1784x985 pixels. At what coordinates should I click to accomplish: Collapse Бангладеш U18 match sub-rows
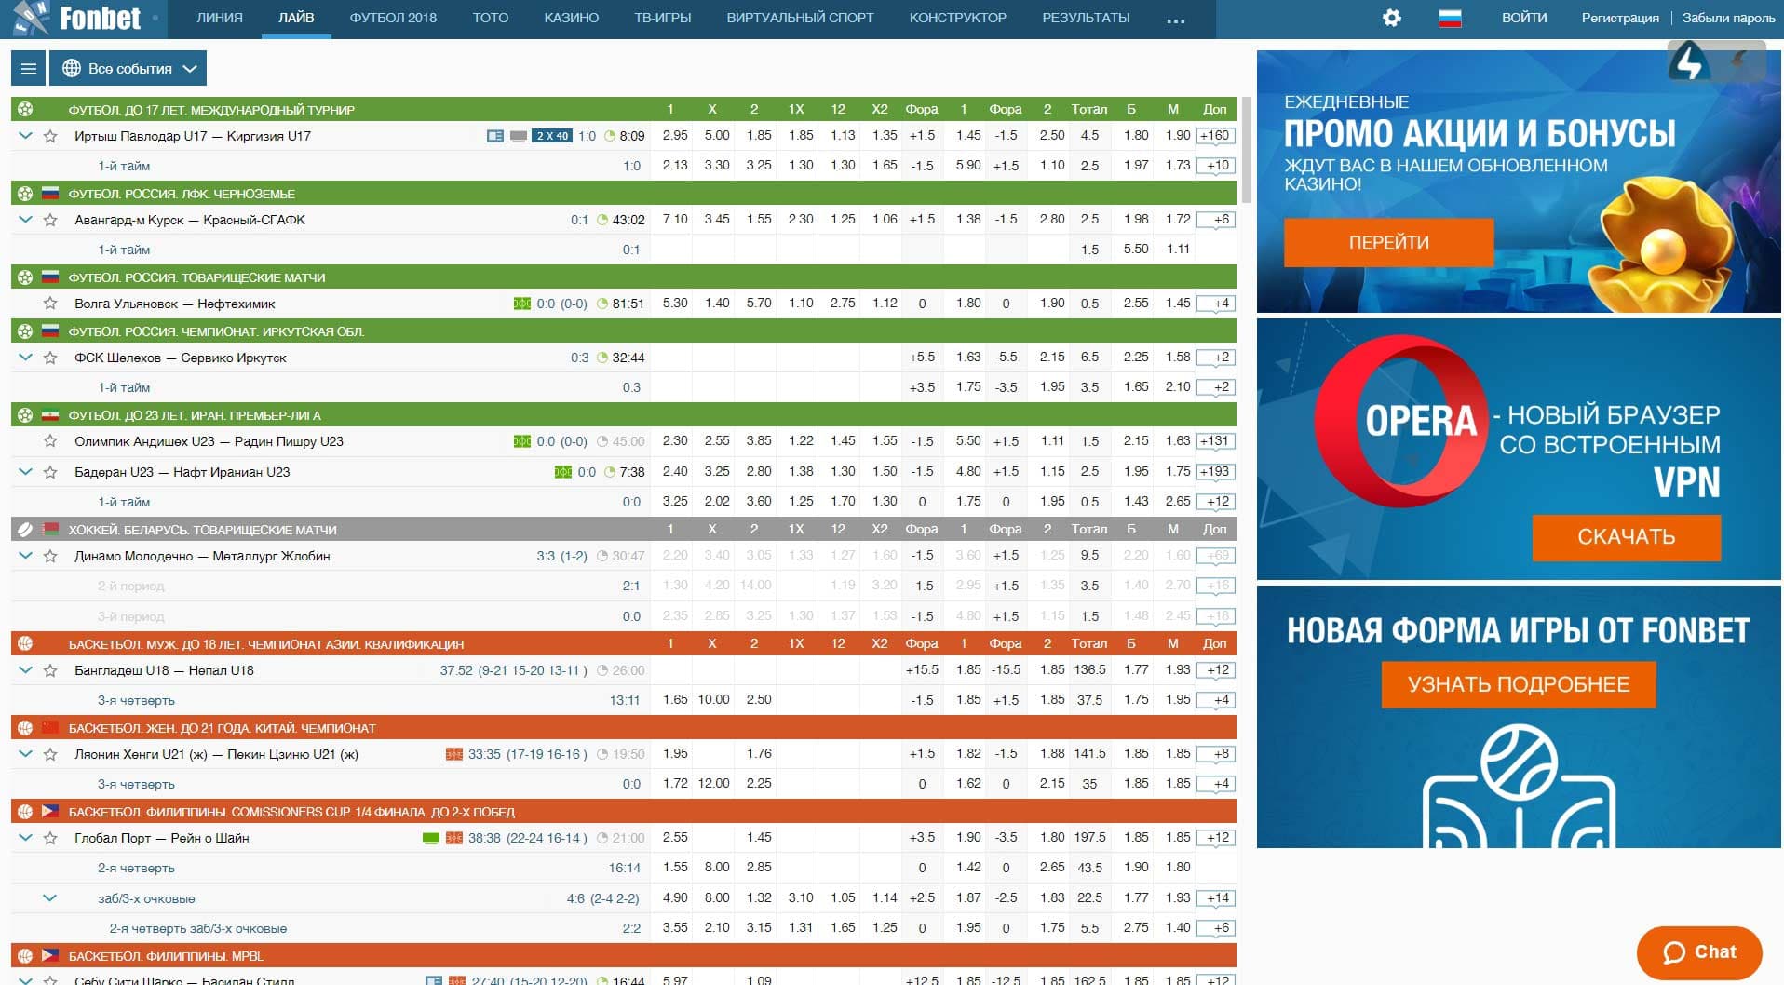tap(25, 670)
